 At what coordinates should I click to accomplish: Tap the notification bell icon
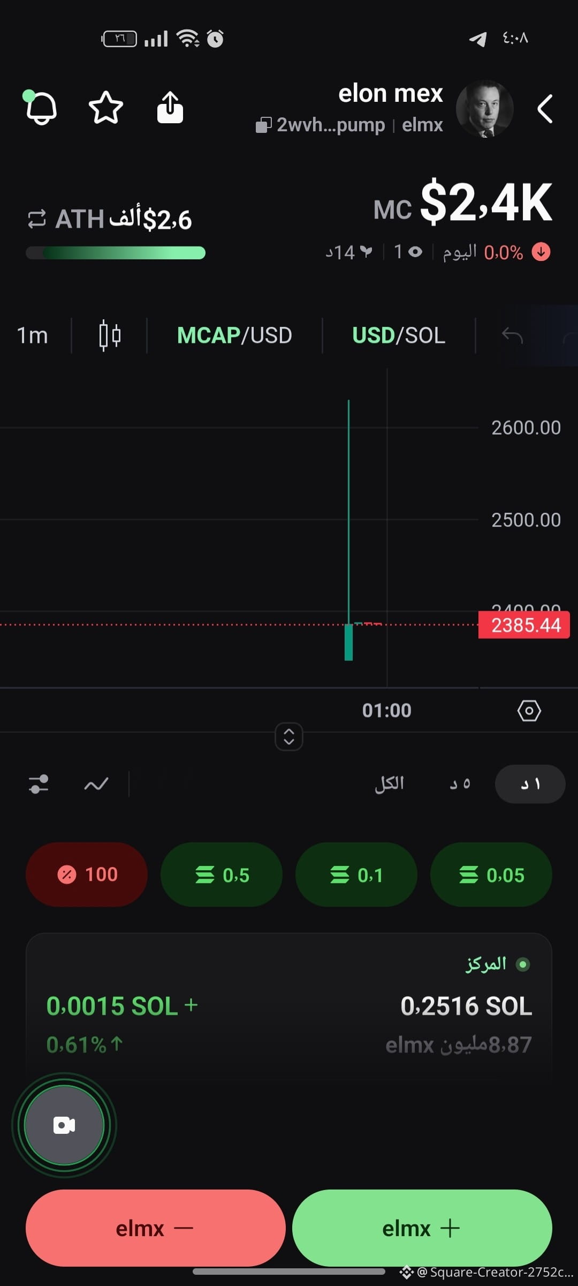coord(41,108)
